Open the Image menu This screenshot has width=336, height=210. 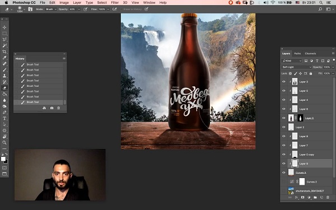(x=64, y=3)
